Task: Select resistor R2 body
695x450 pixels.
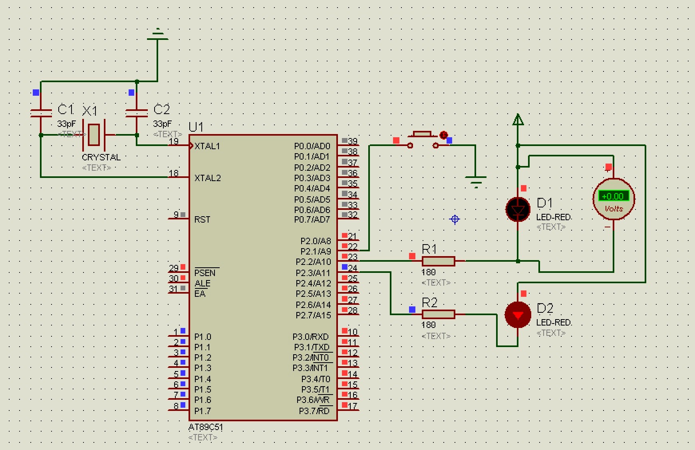Action: pos(438,314)
